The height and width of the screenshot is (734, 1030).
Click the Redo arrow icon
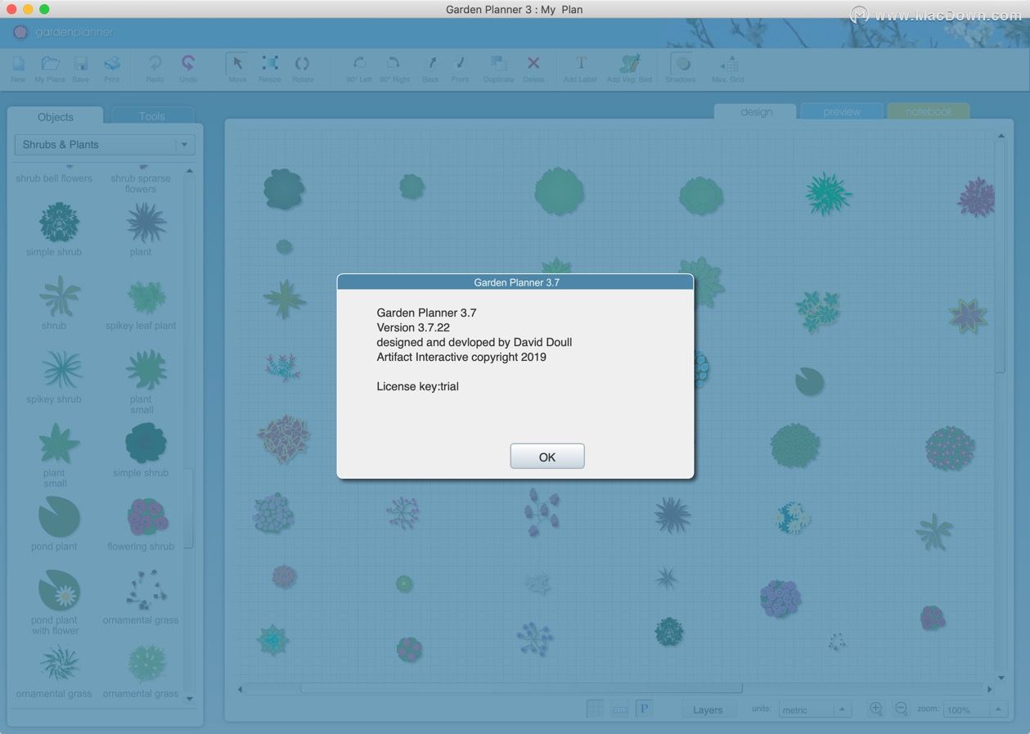(x=155, y=63)
